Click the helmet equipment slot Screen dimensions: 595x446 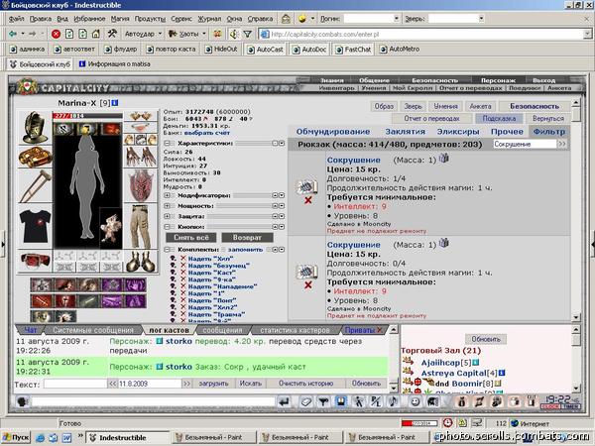tap(35, 128)
